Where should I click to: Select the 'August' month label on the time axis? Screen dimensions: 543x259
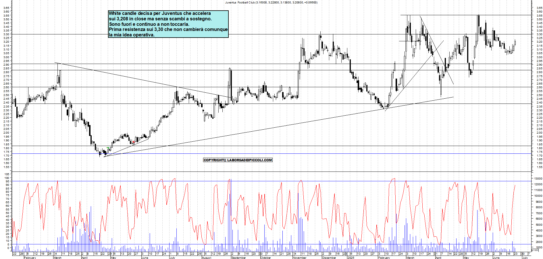click(x=207, y=258)
